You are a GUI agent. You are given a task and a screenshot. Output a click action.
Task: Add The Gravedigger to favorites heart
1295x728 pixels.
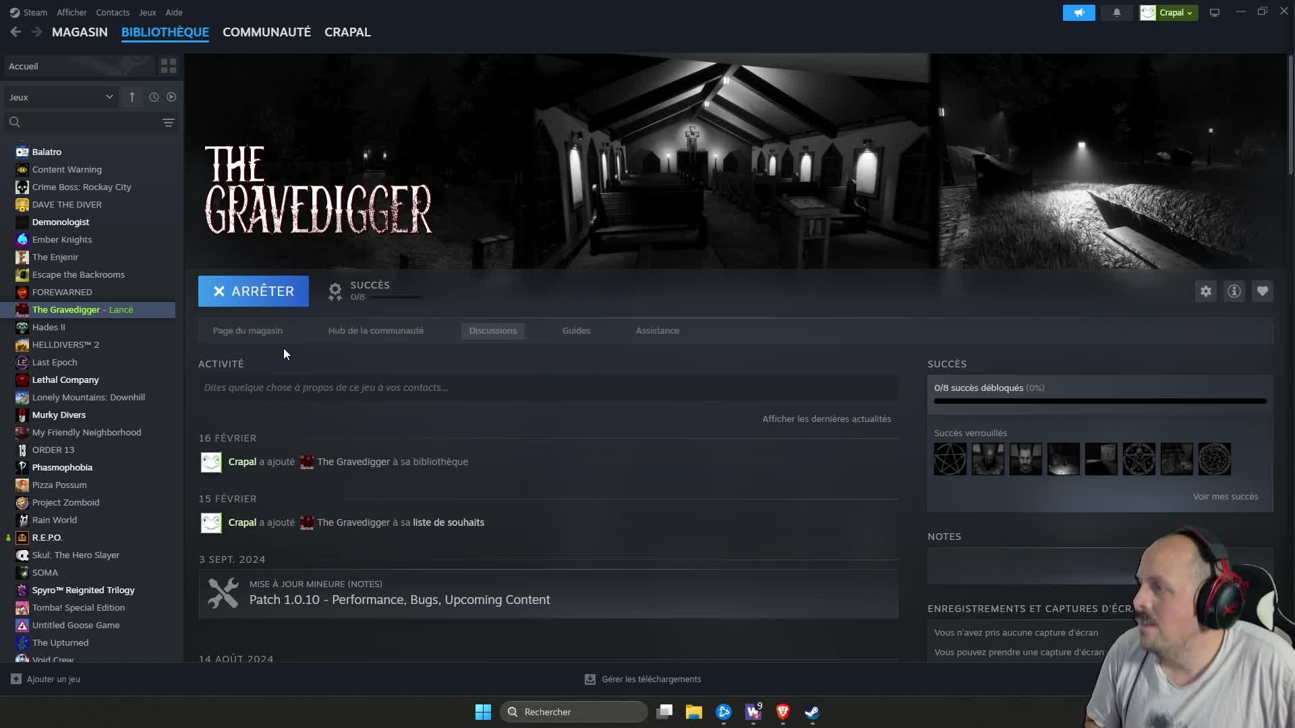[1262, 291]
